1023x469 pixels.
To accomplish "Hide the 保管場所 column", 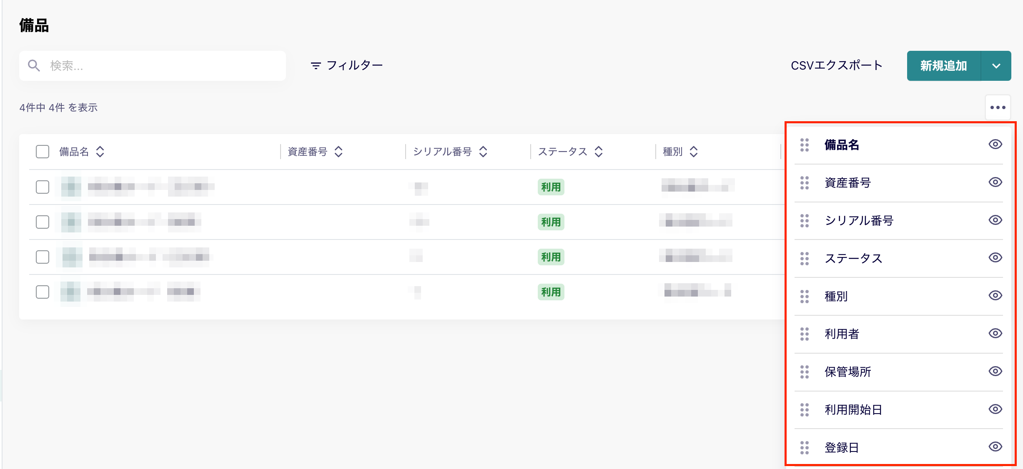I will tap(995, 372).
